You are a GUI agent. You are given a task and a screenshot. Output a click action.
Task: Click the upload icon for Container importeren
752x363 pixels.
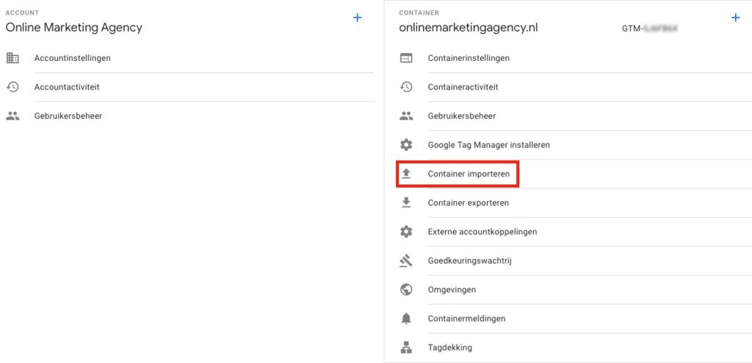click(406, 173)
